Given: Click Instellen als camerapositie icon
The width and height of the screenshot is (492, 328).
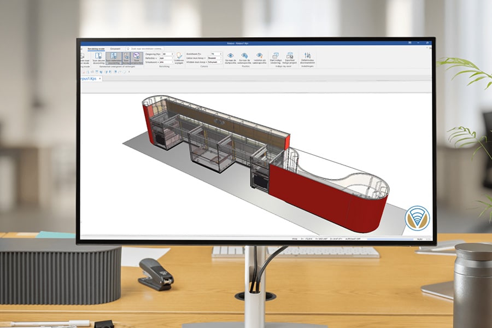Looking at the screenshot, I should coord(259,56).
